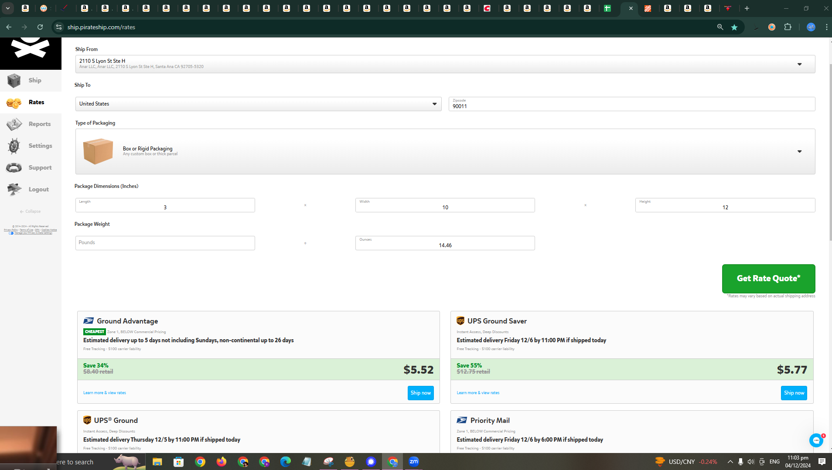Switch to the Home Depot orange tab
Screen dimensions: 832x470
coord(648,8)
